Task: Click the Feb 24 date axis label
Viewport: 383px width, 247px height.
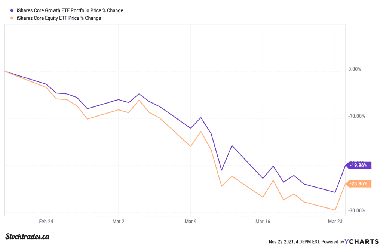Action: tap(46, 221)
